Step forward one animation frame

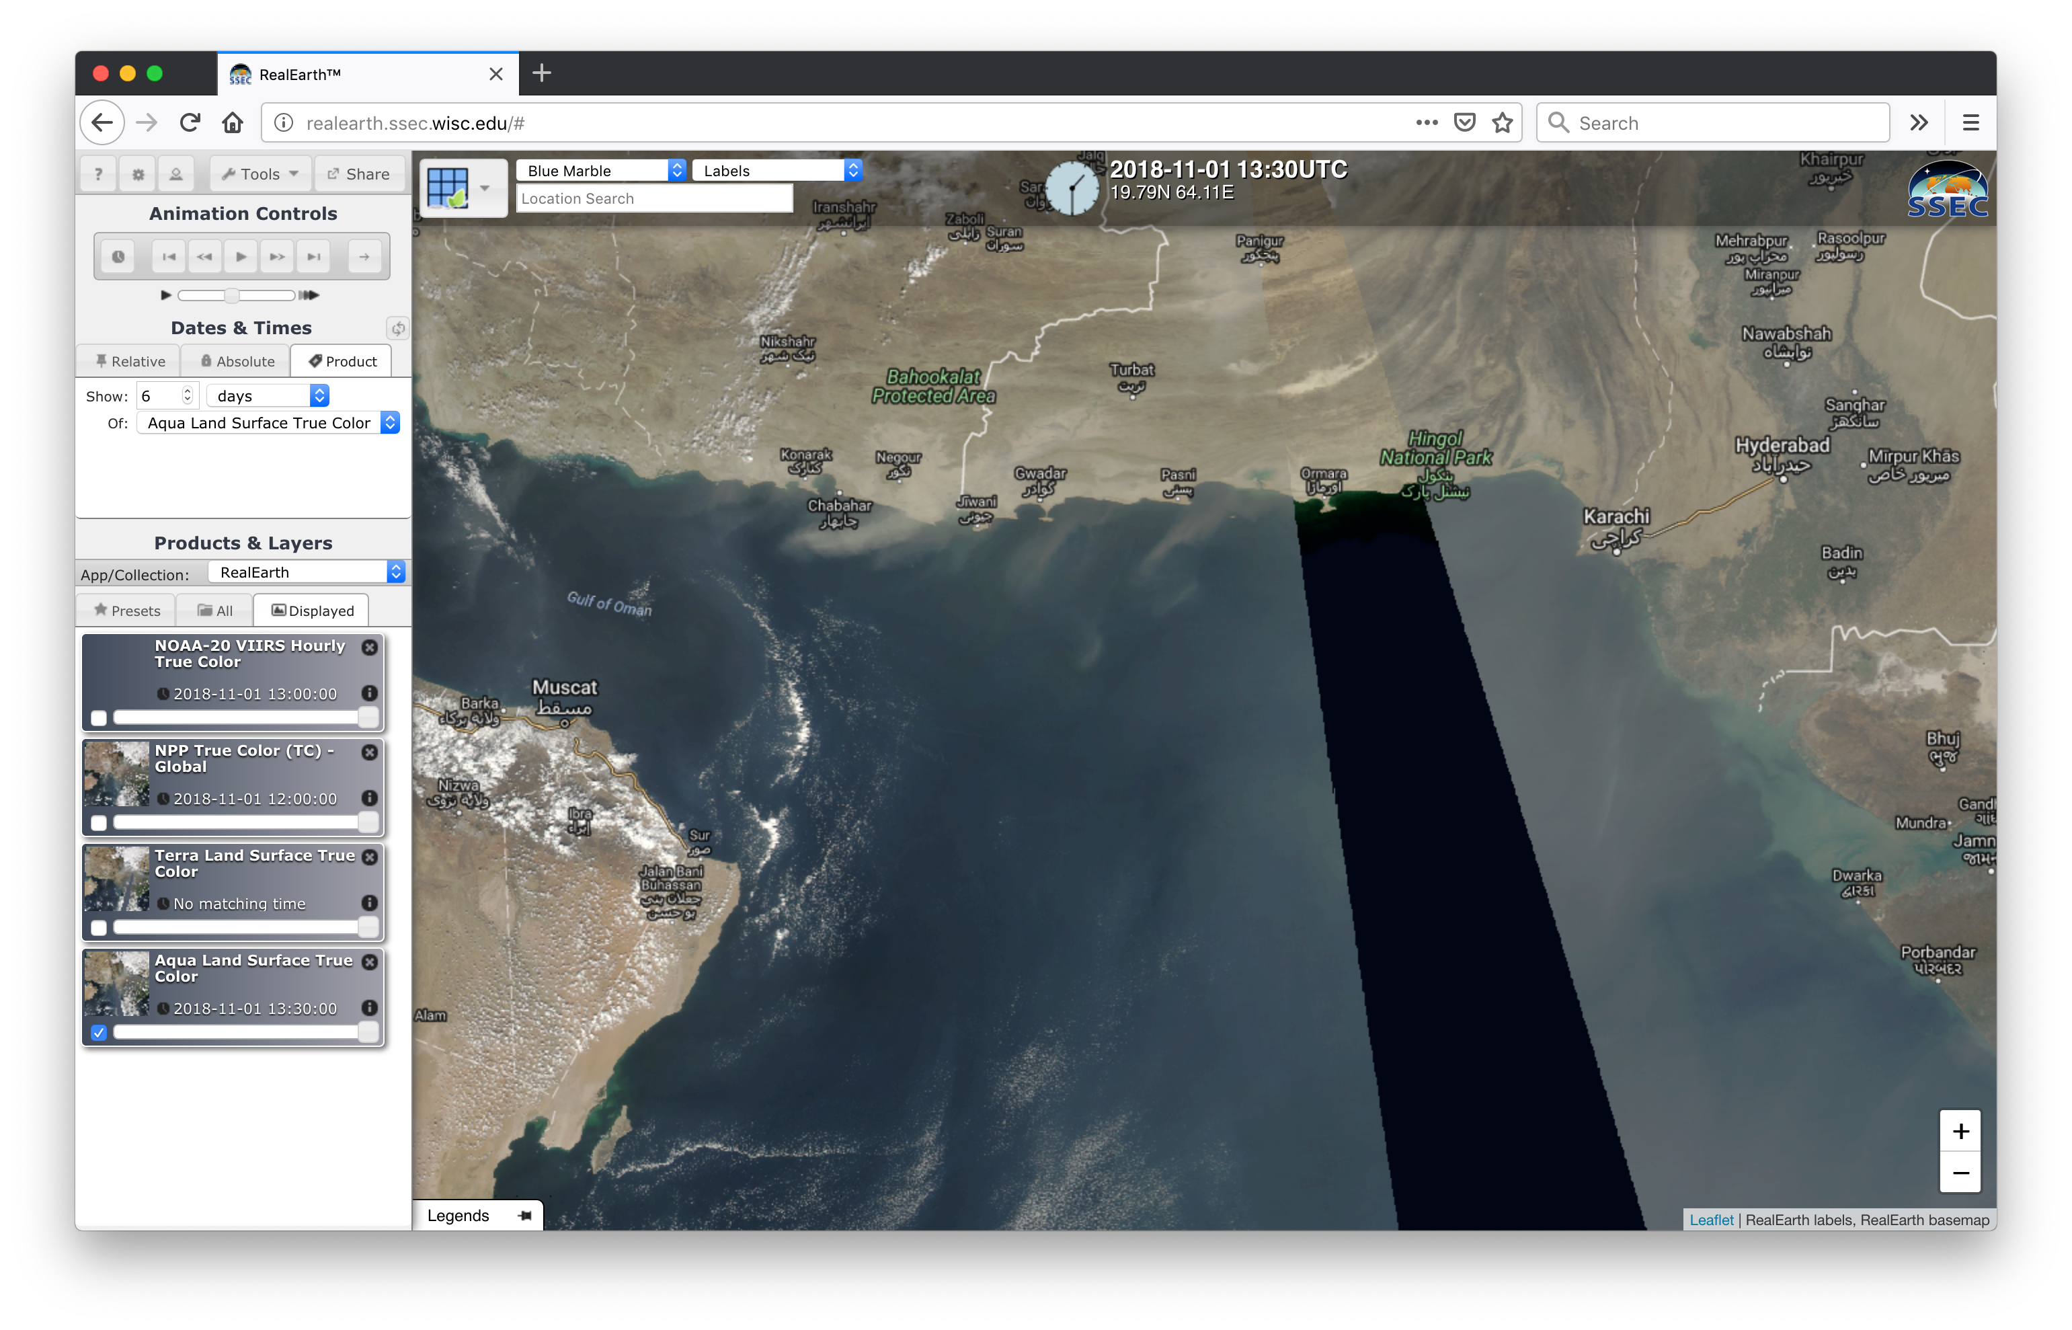(277, 256)
